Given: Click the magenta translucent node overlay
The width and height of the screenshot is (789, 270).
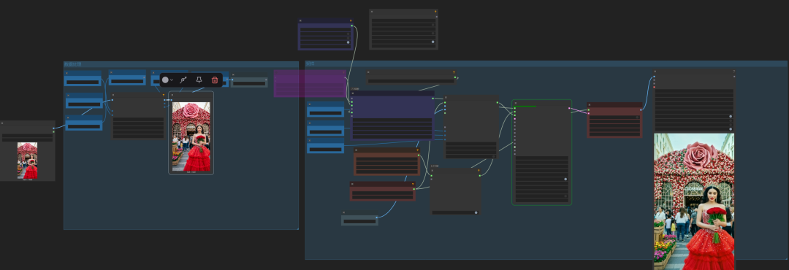Looking at the screenshot, I should click(x=310, y=83).
